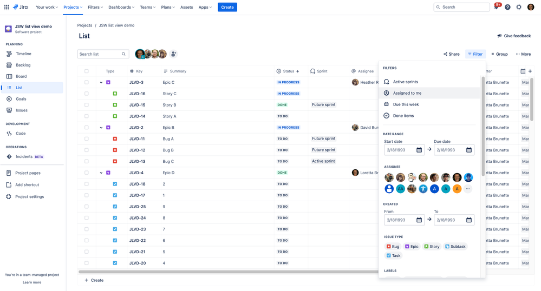Click the filter panel vertical scrollbar
541x291 pixels.
point(483,126)
